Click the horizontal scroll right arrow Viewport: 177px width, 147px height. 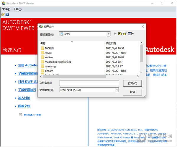[138, 76]
